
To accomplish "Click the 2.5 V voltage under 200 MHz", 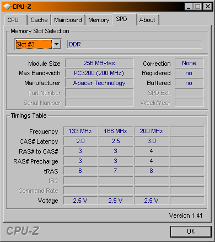I will coord(152,201).
